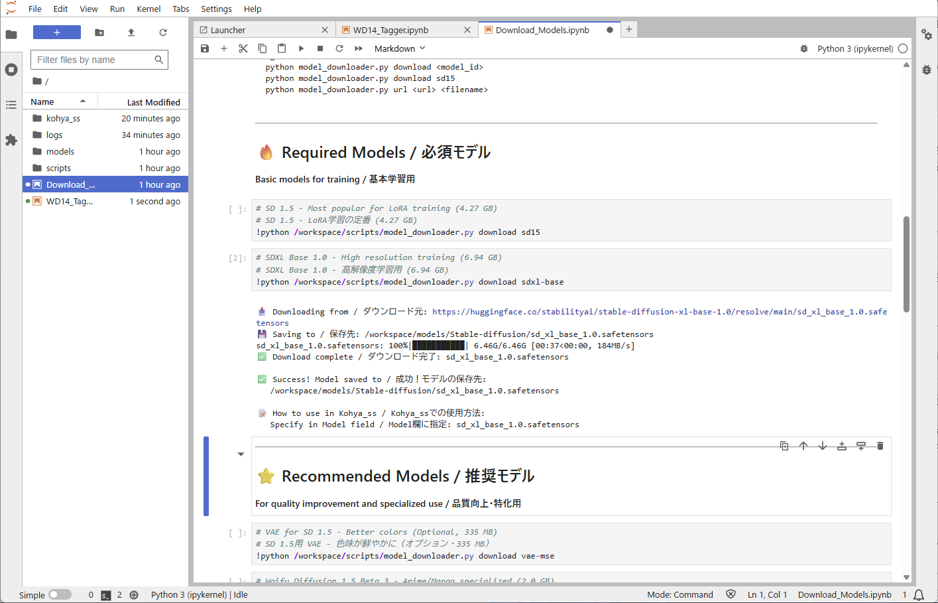This screenshot has width=938, height=603.
Task: Move the selected cell down using arrow icon
Action: click(x=823, y=445)
